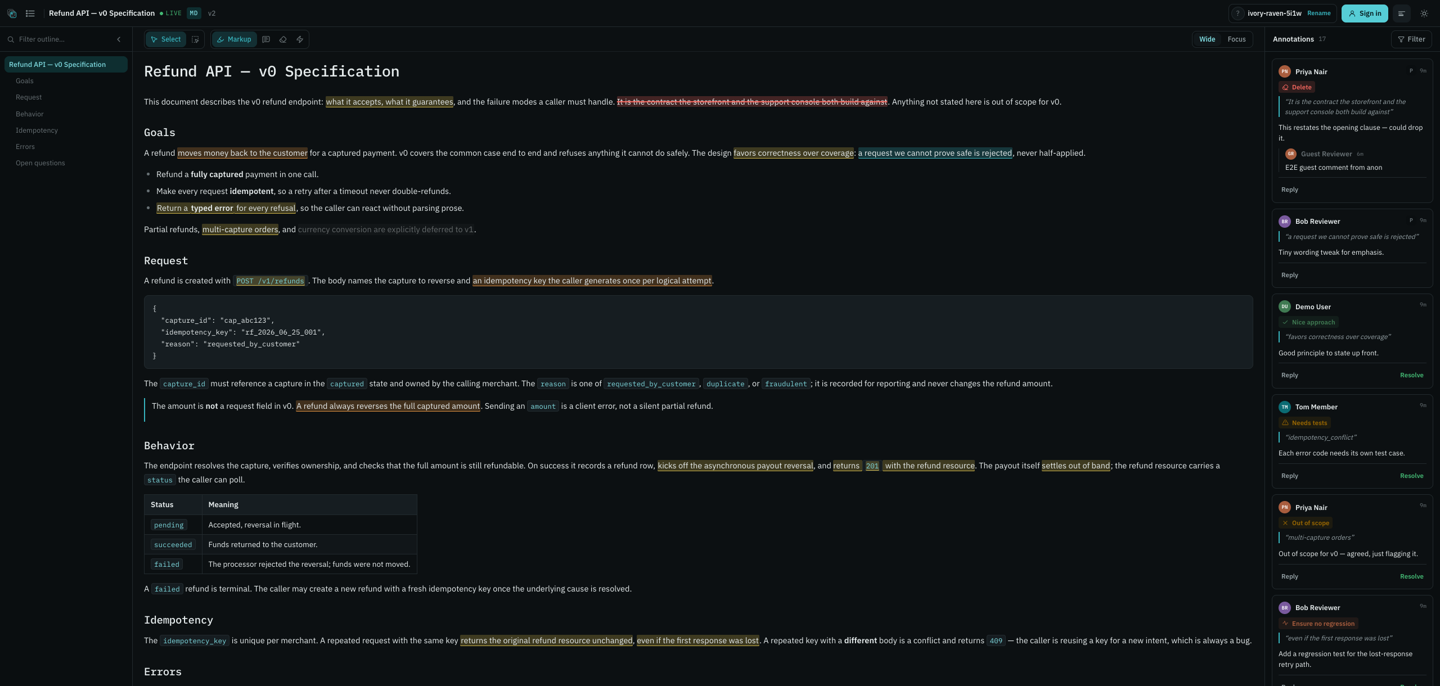Reply to Priya's Out of scope annotation

pyautogui.click(x=1290, y=577)
